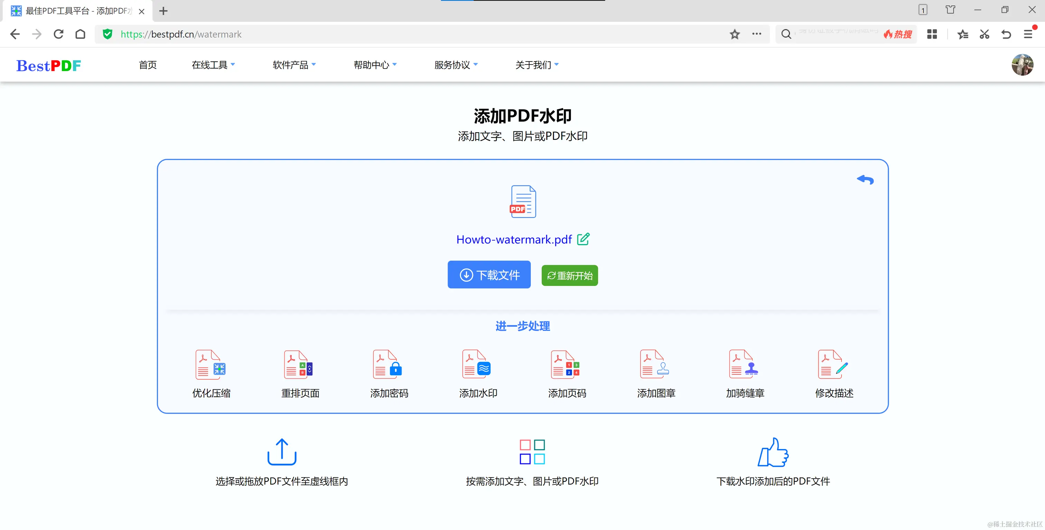Open the Howto-watermark.pdf file link
The width and height of the screenshot is (1045, 530).
tap(514, 240)
